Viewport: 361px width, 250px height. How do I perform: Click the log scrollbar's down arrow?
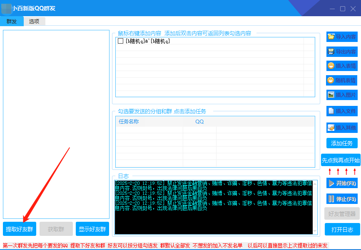[x=315, y=231]
